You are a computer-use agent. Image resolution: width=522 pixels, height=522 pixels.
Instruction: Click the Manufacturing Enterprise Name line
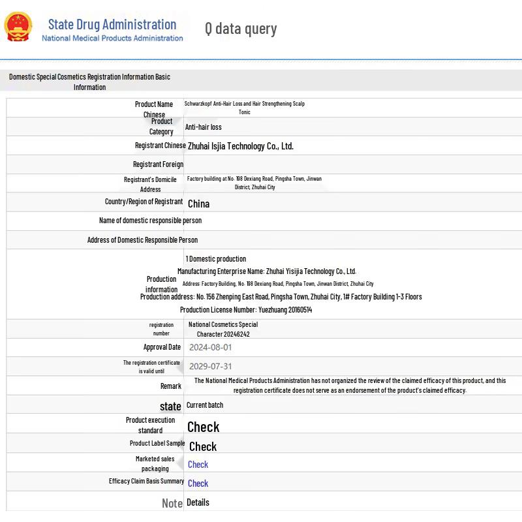tap(267, 271)
